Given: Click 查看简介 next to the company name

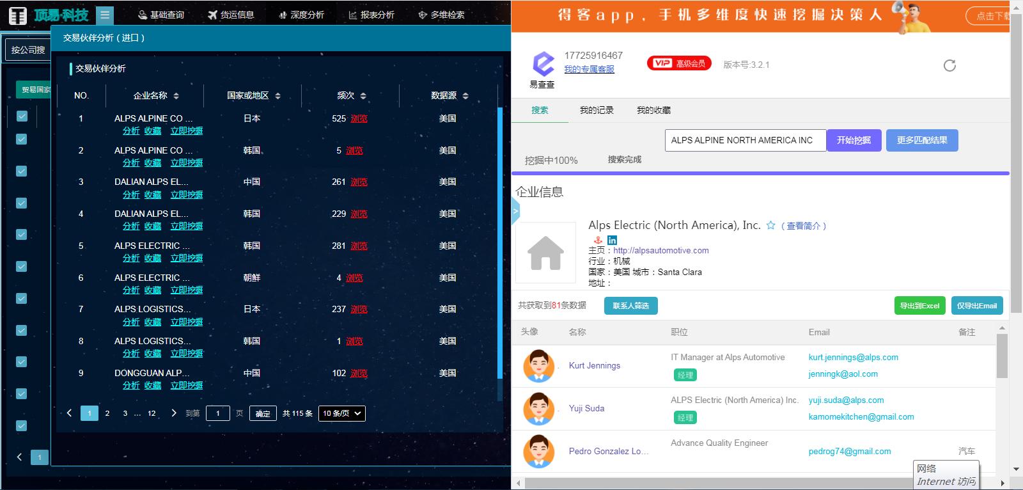Looking at the screenshot, I should point(804,226).
